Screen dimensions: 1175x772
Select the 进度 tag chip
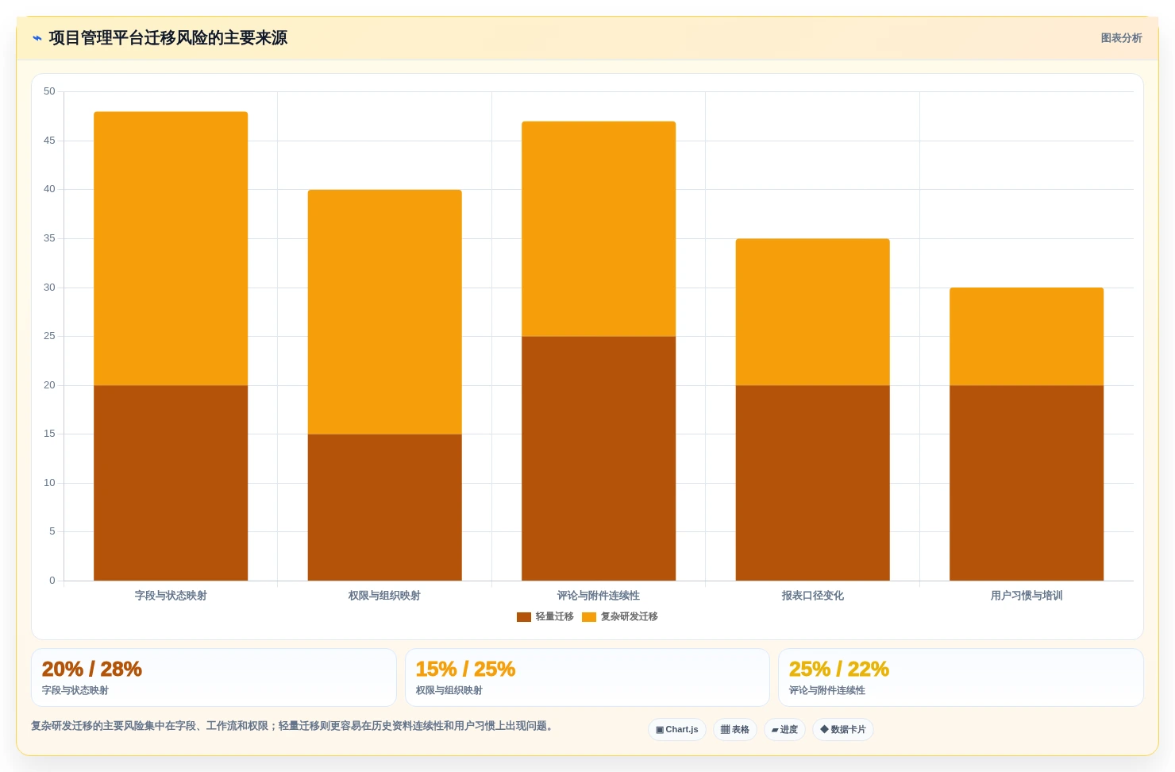point(784,730)
